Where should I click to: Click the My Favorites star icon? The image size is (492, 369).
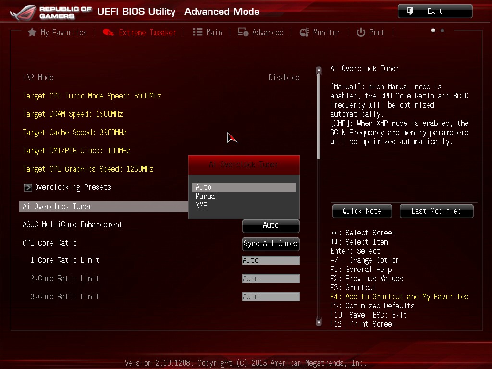click(x=32, y=32)
